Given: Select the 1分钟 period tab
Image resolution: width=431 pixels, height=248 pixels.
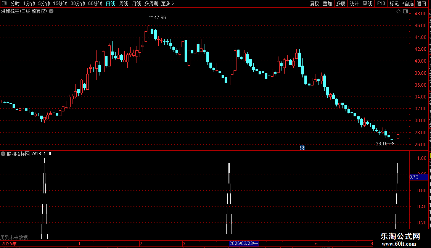Looking at the screenshot, I should [x=29, y=3].
